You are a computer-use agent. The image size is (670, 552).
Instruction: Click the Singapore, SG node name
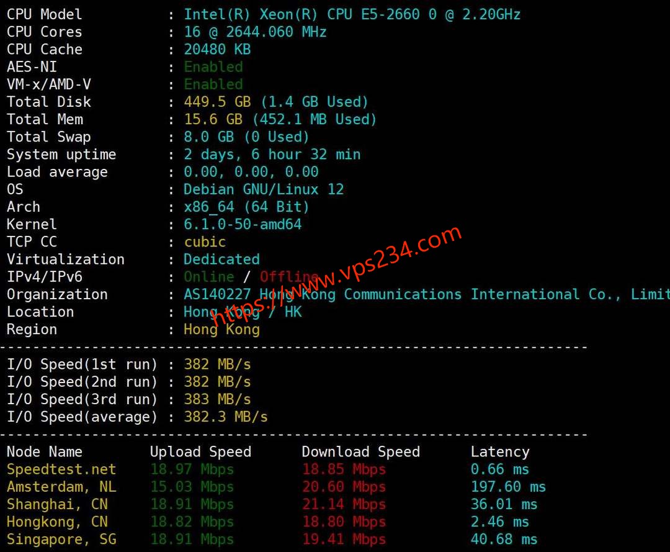click(x=61, y=539)
